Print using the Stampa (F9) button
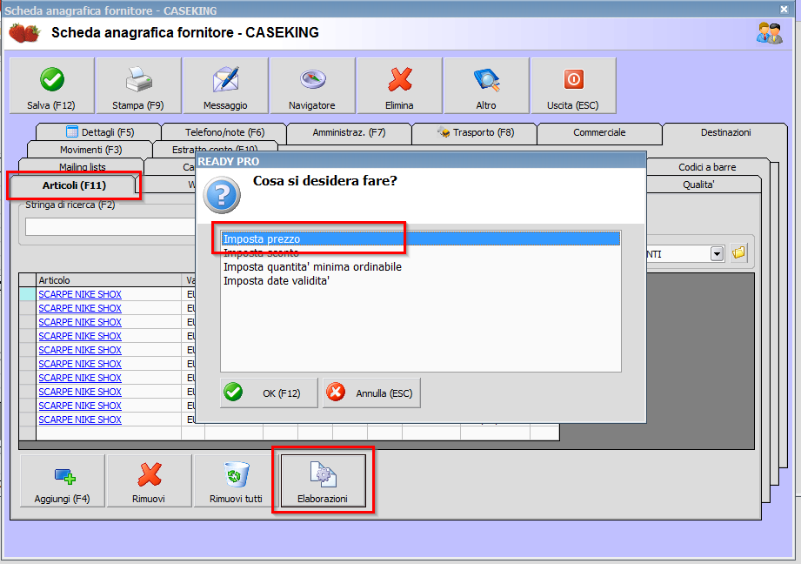The height and width of the screenshot is (564, 801). (138, 85)
